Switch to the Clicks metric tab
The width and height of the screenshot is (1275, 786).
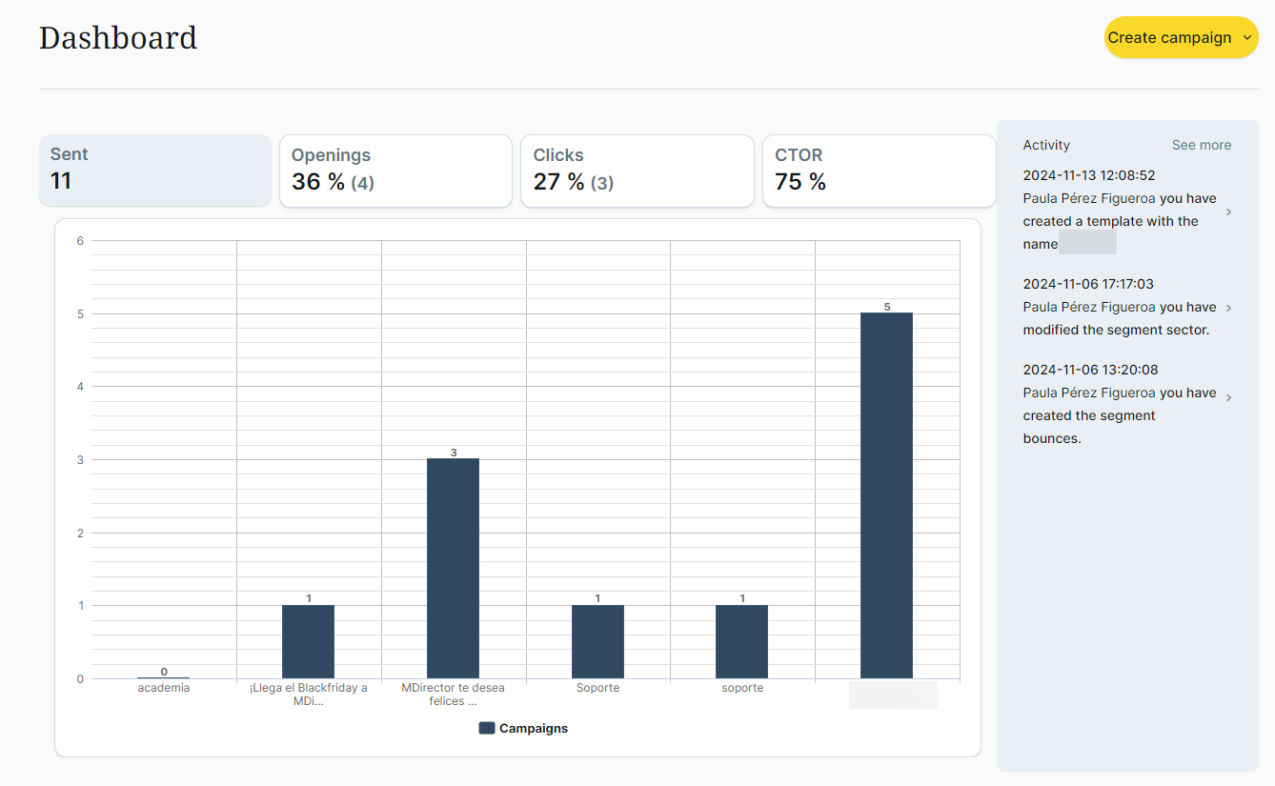pos(637,170)
